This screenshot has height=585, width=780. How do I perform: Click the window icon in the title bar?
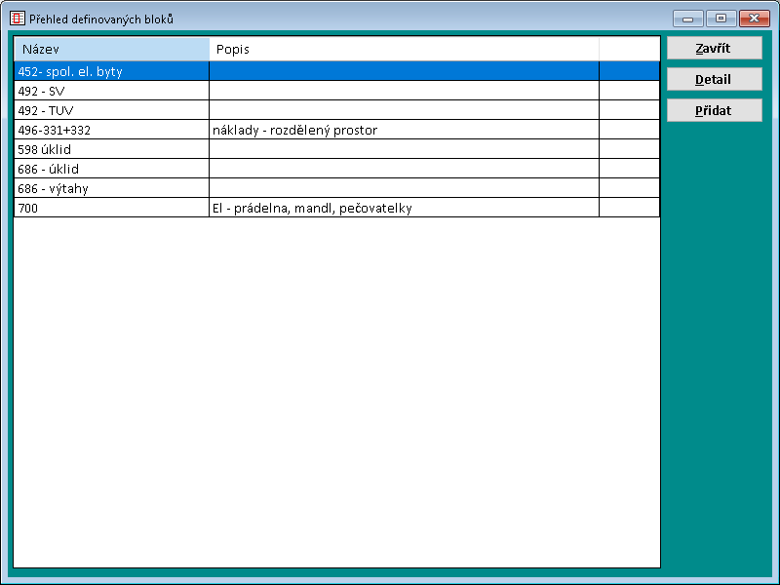click(x=18, y=19)
